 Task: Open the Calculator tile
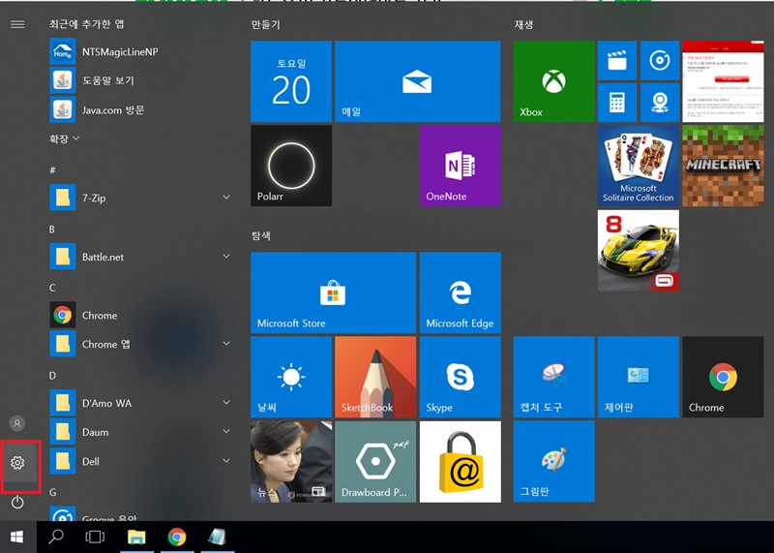pyautogui.click(x=617, y=103)
